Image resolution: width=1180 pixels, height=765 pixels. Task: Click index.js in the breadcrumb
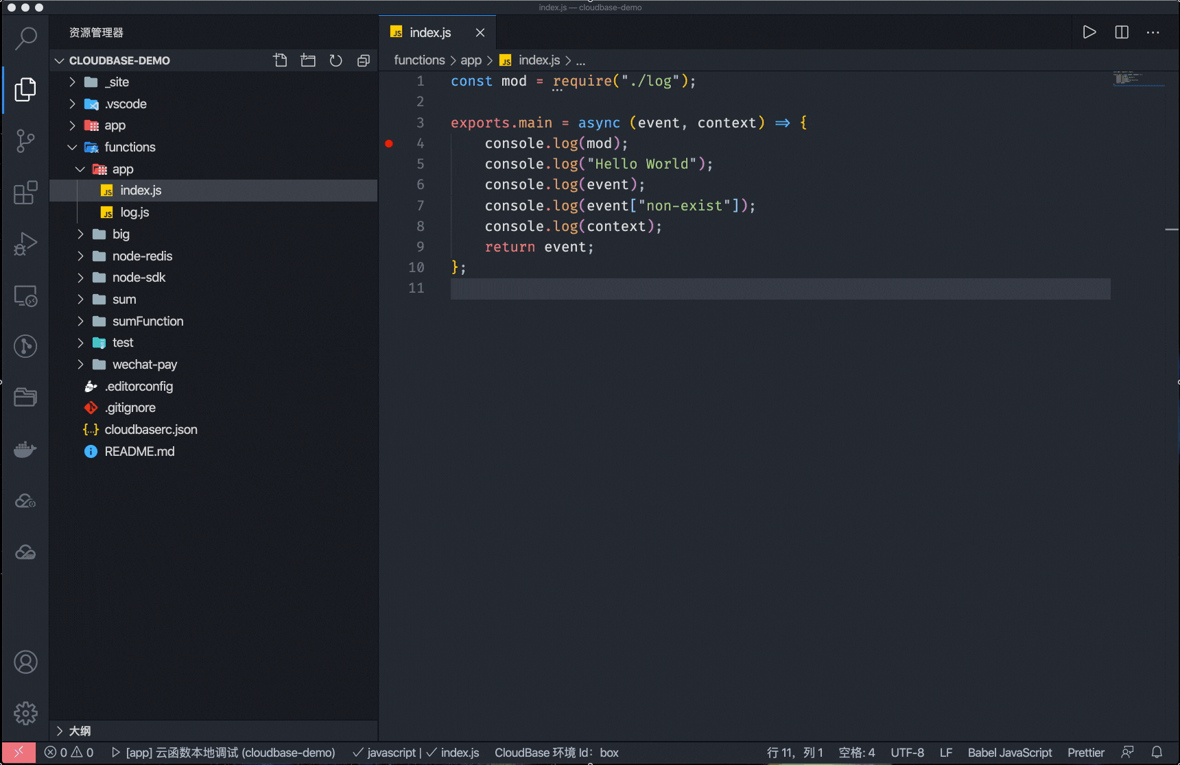539,60
